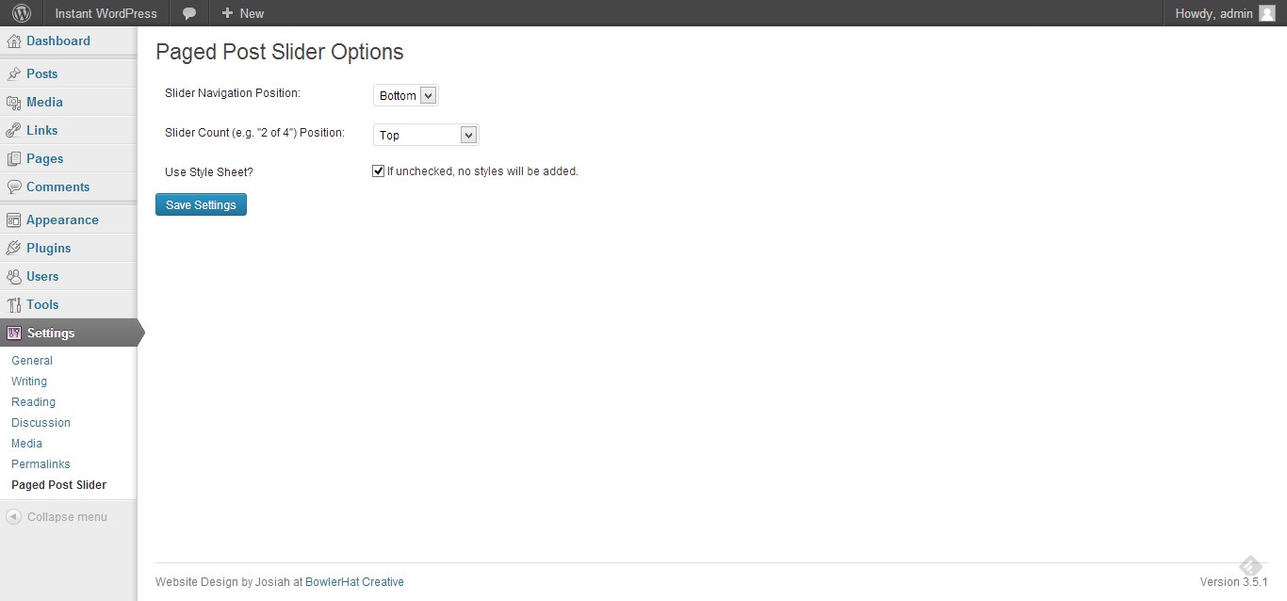Click the Plugins plug icon
1287x601 pixels.
tap(14, 249)
